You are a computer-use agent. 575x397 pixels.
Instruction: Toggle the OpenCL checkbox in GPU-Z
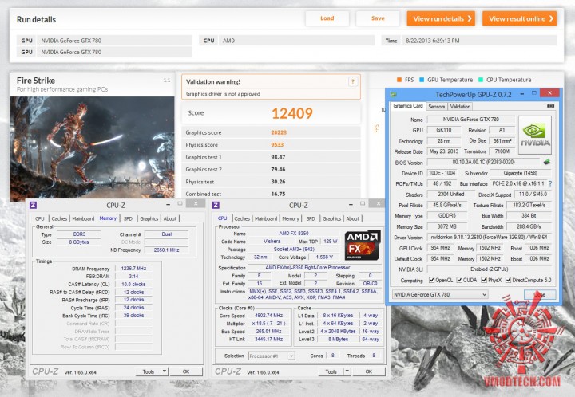[431, 280]
